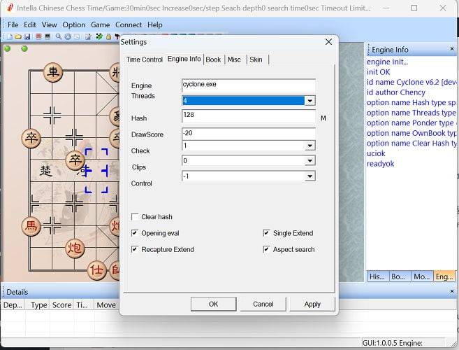Click the save floppy disk icon
The height and width of the screenshot is (350, 459).
click(x=27, y=36)
